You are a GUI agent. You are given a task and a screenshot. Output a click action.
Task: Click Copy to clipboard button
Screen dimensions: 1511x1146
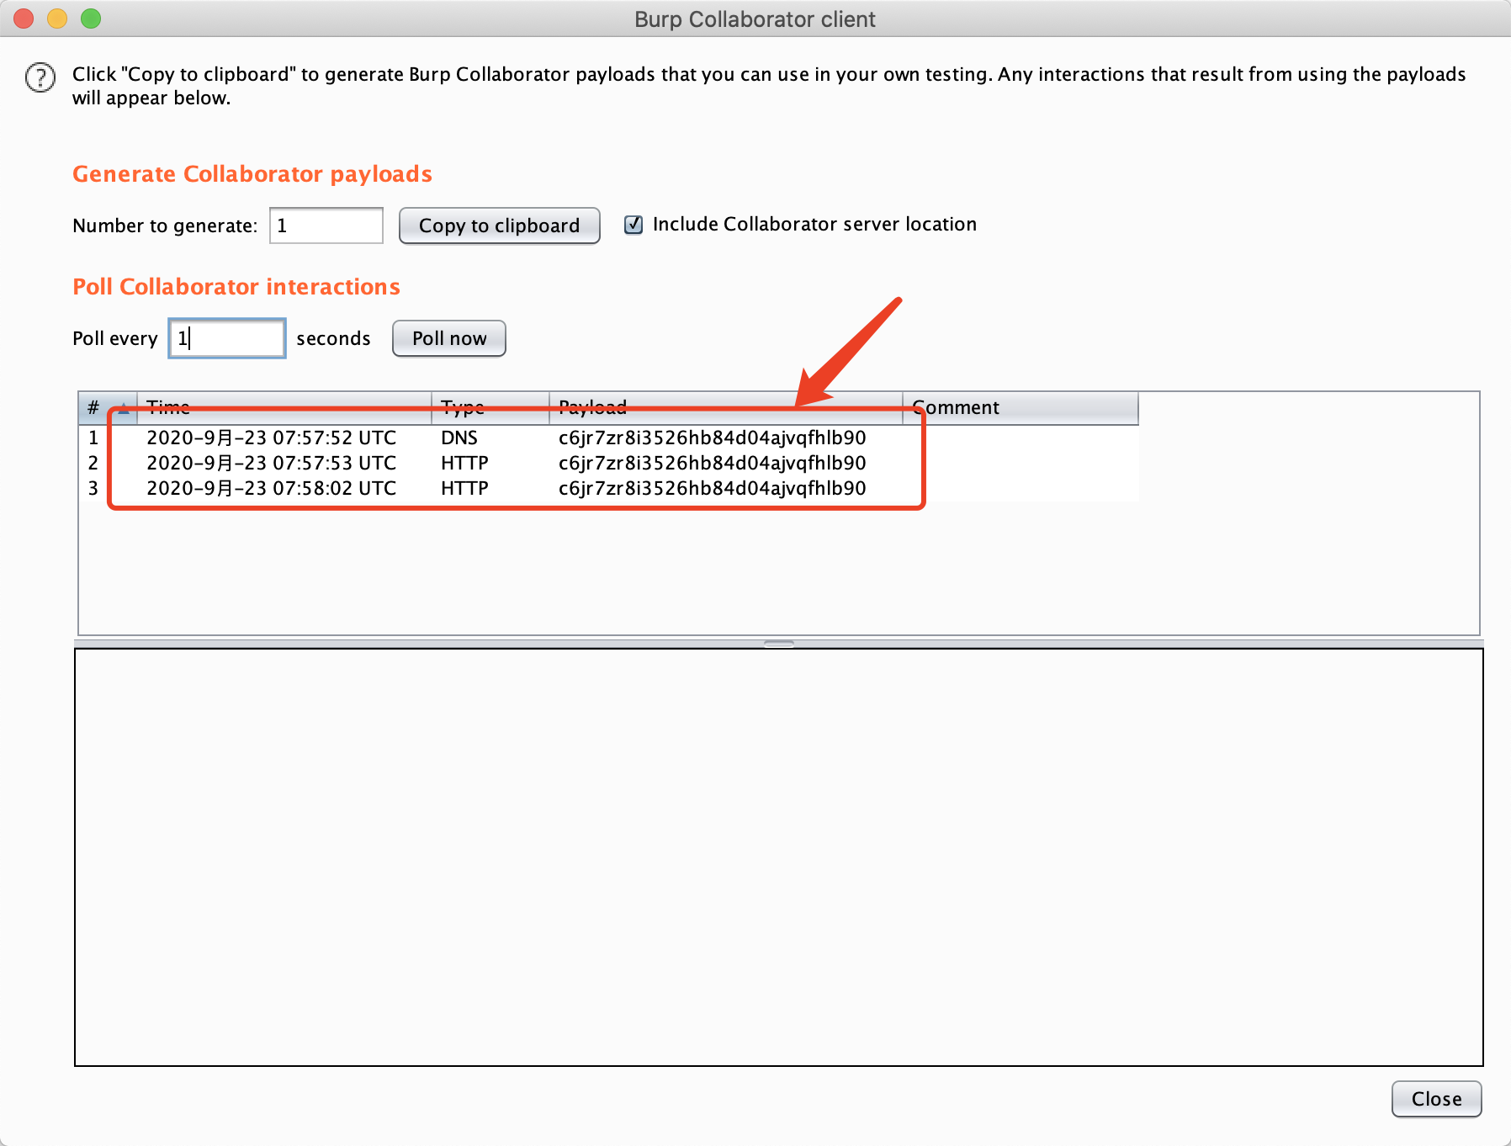(x=499, y=225)
